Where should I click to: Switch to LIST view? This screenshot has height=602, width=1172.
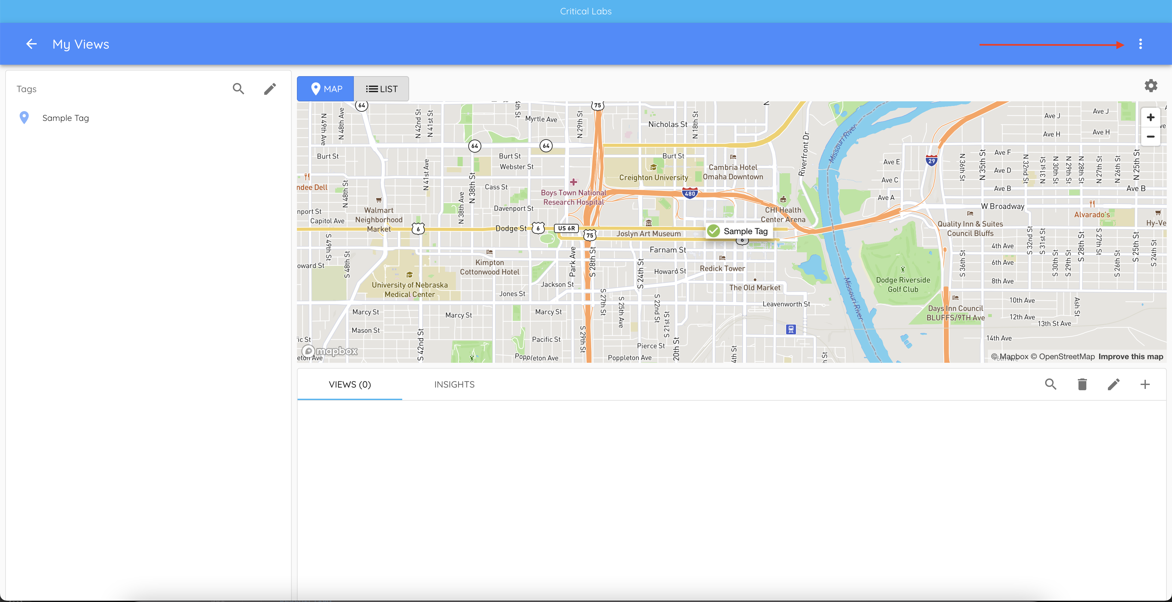[381, 89]
